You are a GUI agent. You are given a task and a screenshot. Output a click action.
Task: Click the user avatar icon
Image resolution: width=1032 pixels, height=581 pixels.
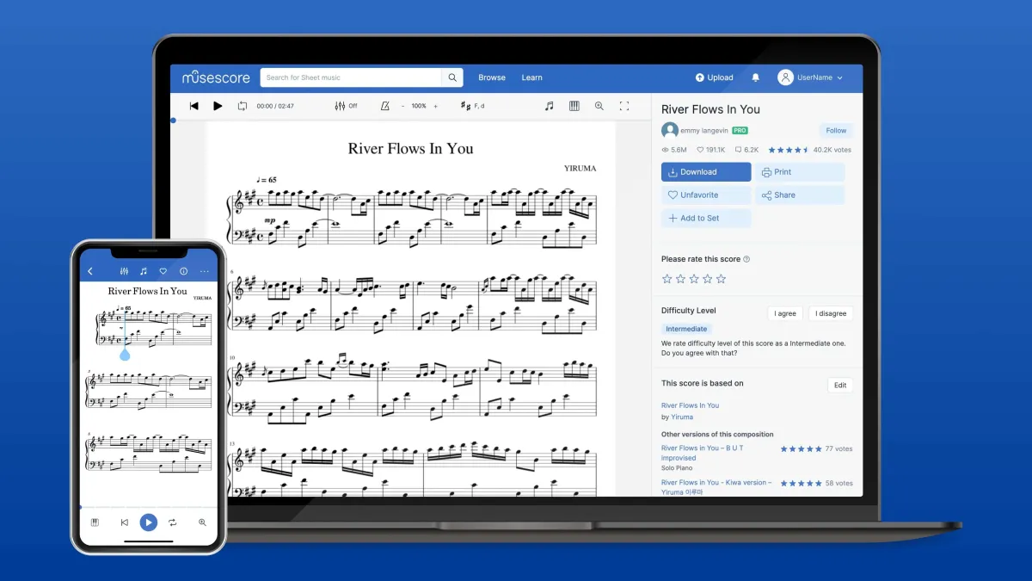(785, 77)
